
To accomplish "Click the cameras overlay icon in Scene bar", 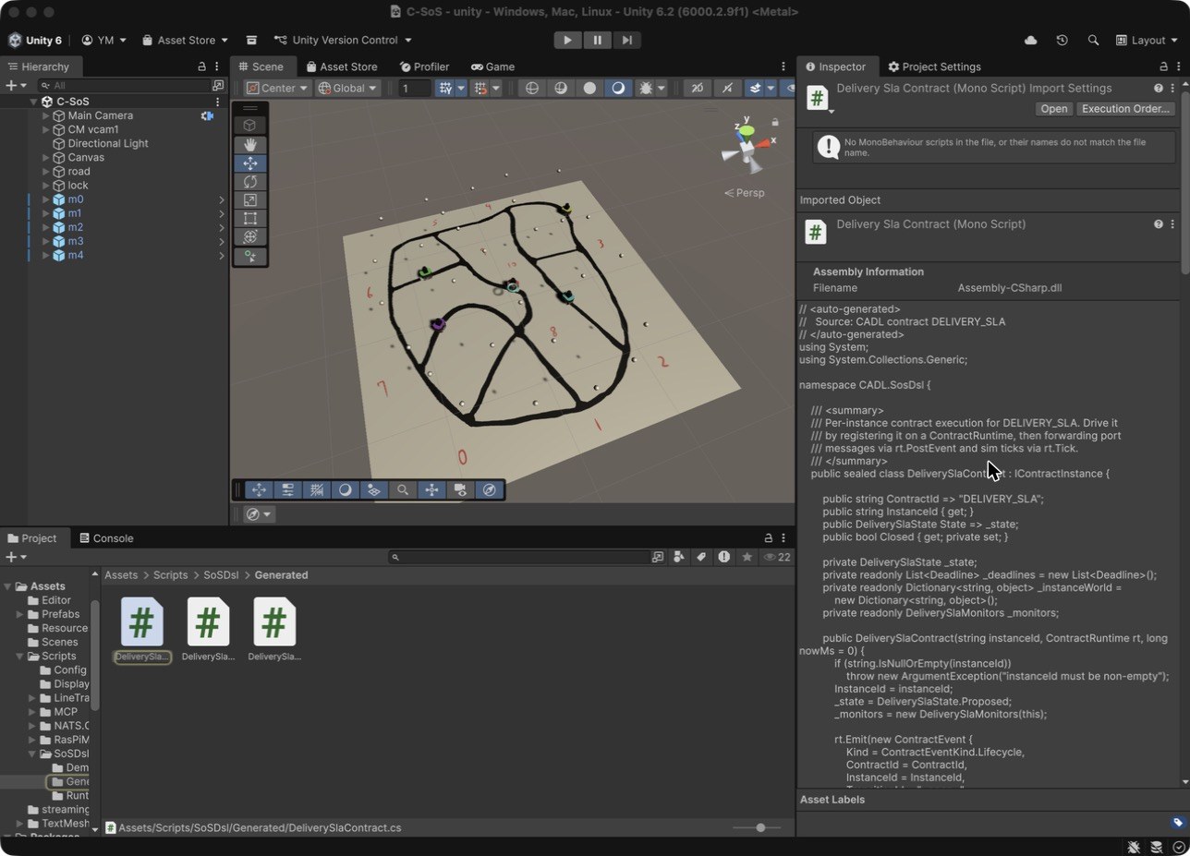I will pyautogui.click(x=460, y=490).
